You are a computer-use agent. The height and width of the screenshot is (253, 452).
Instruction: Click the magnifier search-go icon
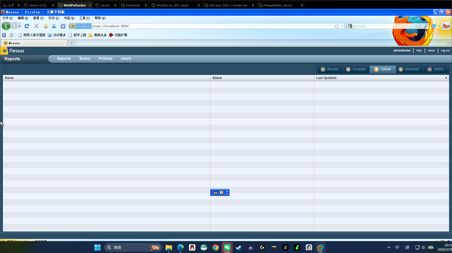pos(426,26)
